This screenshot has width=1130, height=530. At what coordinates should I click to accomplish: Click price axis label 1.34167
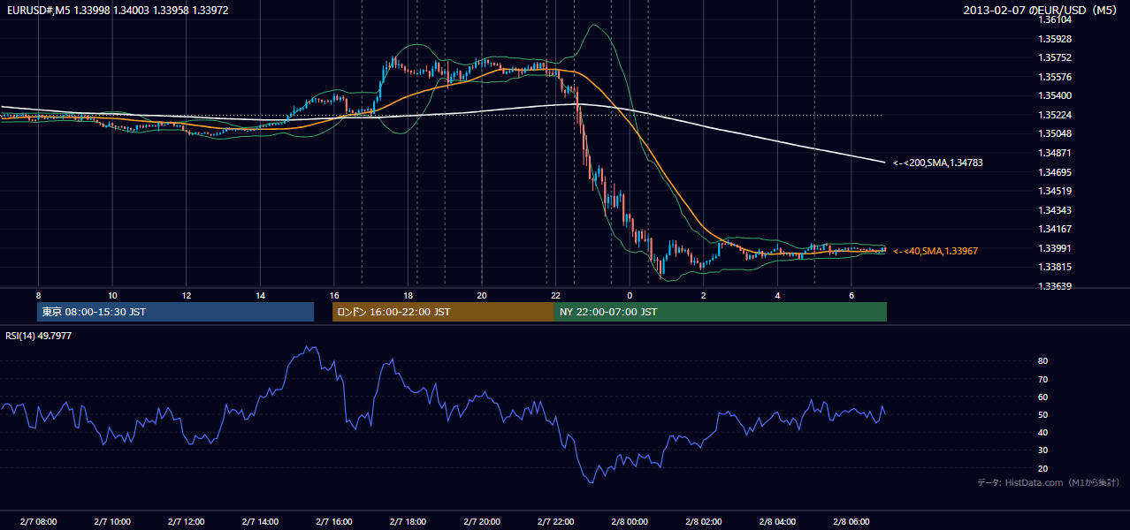click(x=1055, y=229)
